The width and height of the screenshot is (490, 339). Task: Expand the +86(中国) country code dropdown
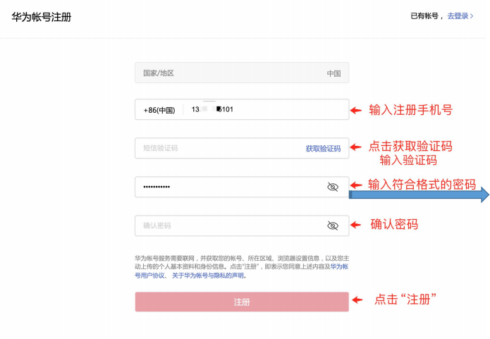click(159, 110)
